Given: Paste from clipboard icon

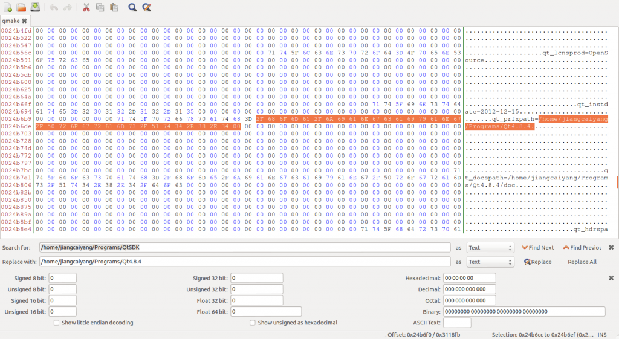Looking at the screenshot, I should point(114,7).
